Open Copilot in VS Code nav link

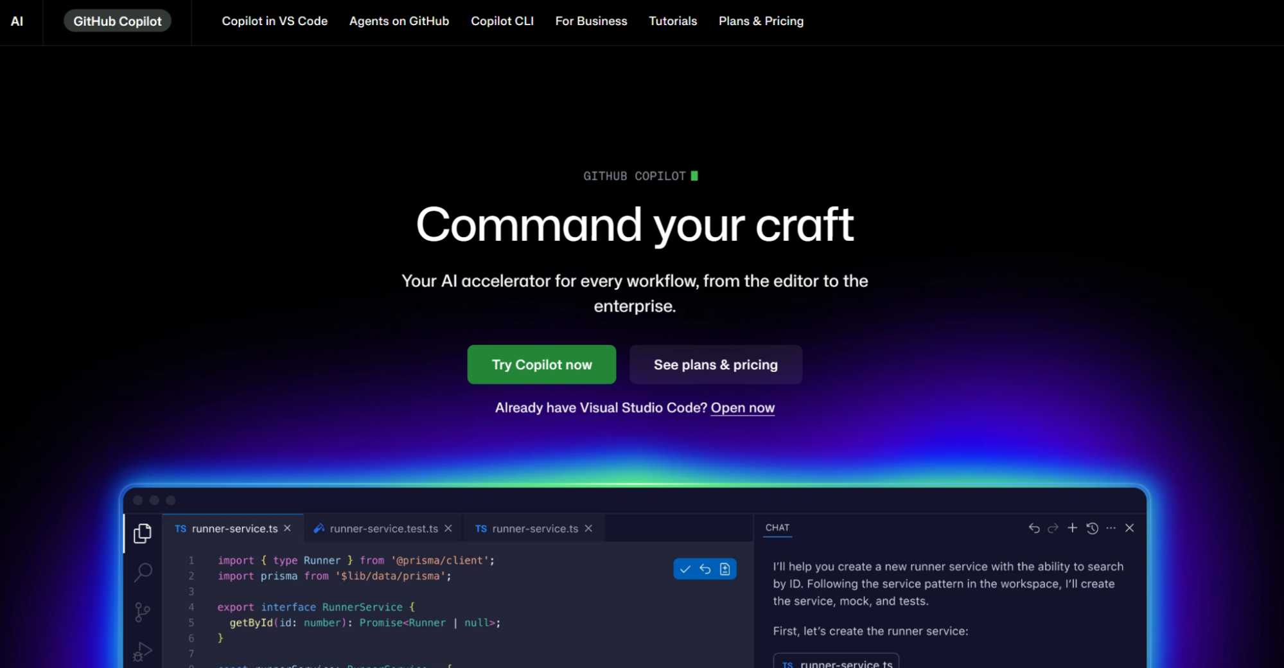pyautogui.click(x=275, y=21)
